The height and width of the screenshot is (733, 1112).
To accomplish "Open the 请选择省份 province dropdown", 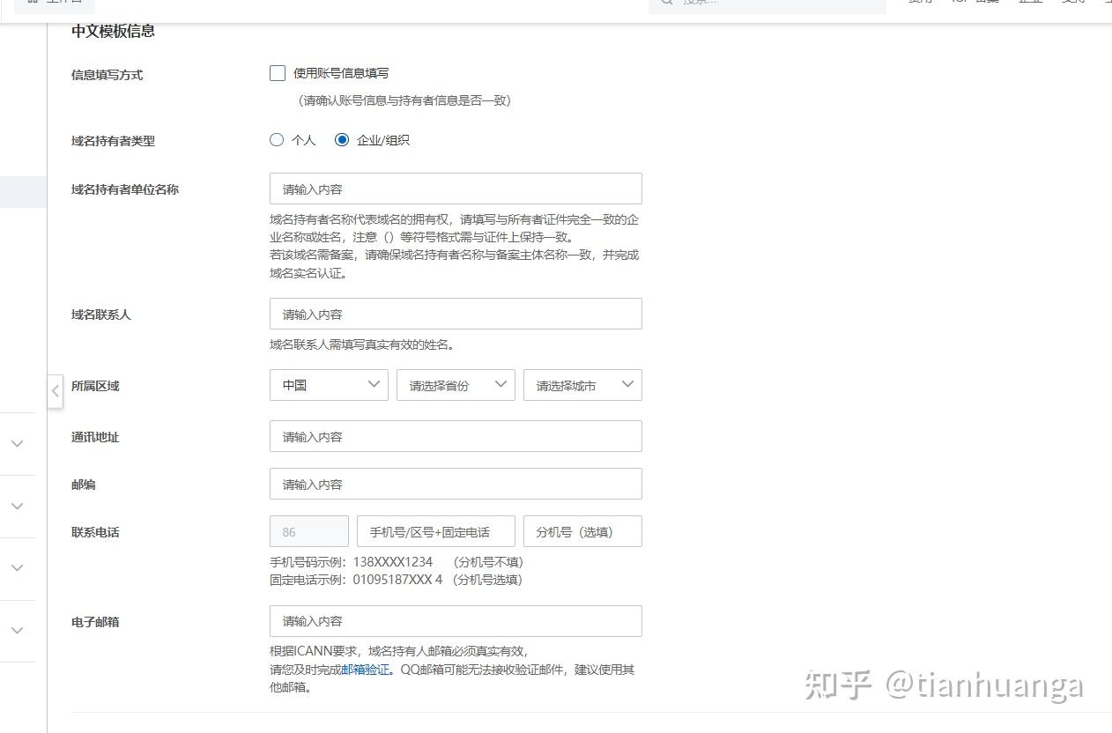I will [x=456, y=385].
